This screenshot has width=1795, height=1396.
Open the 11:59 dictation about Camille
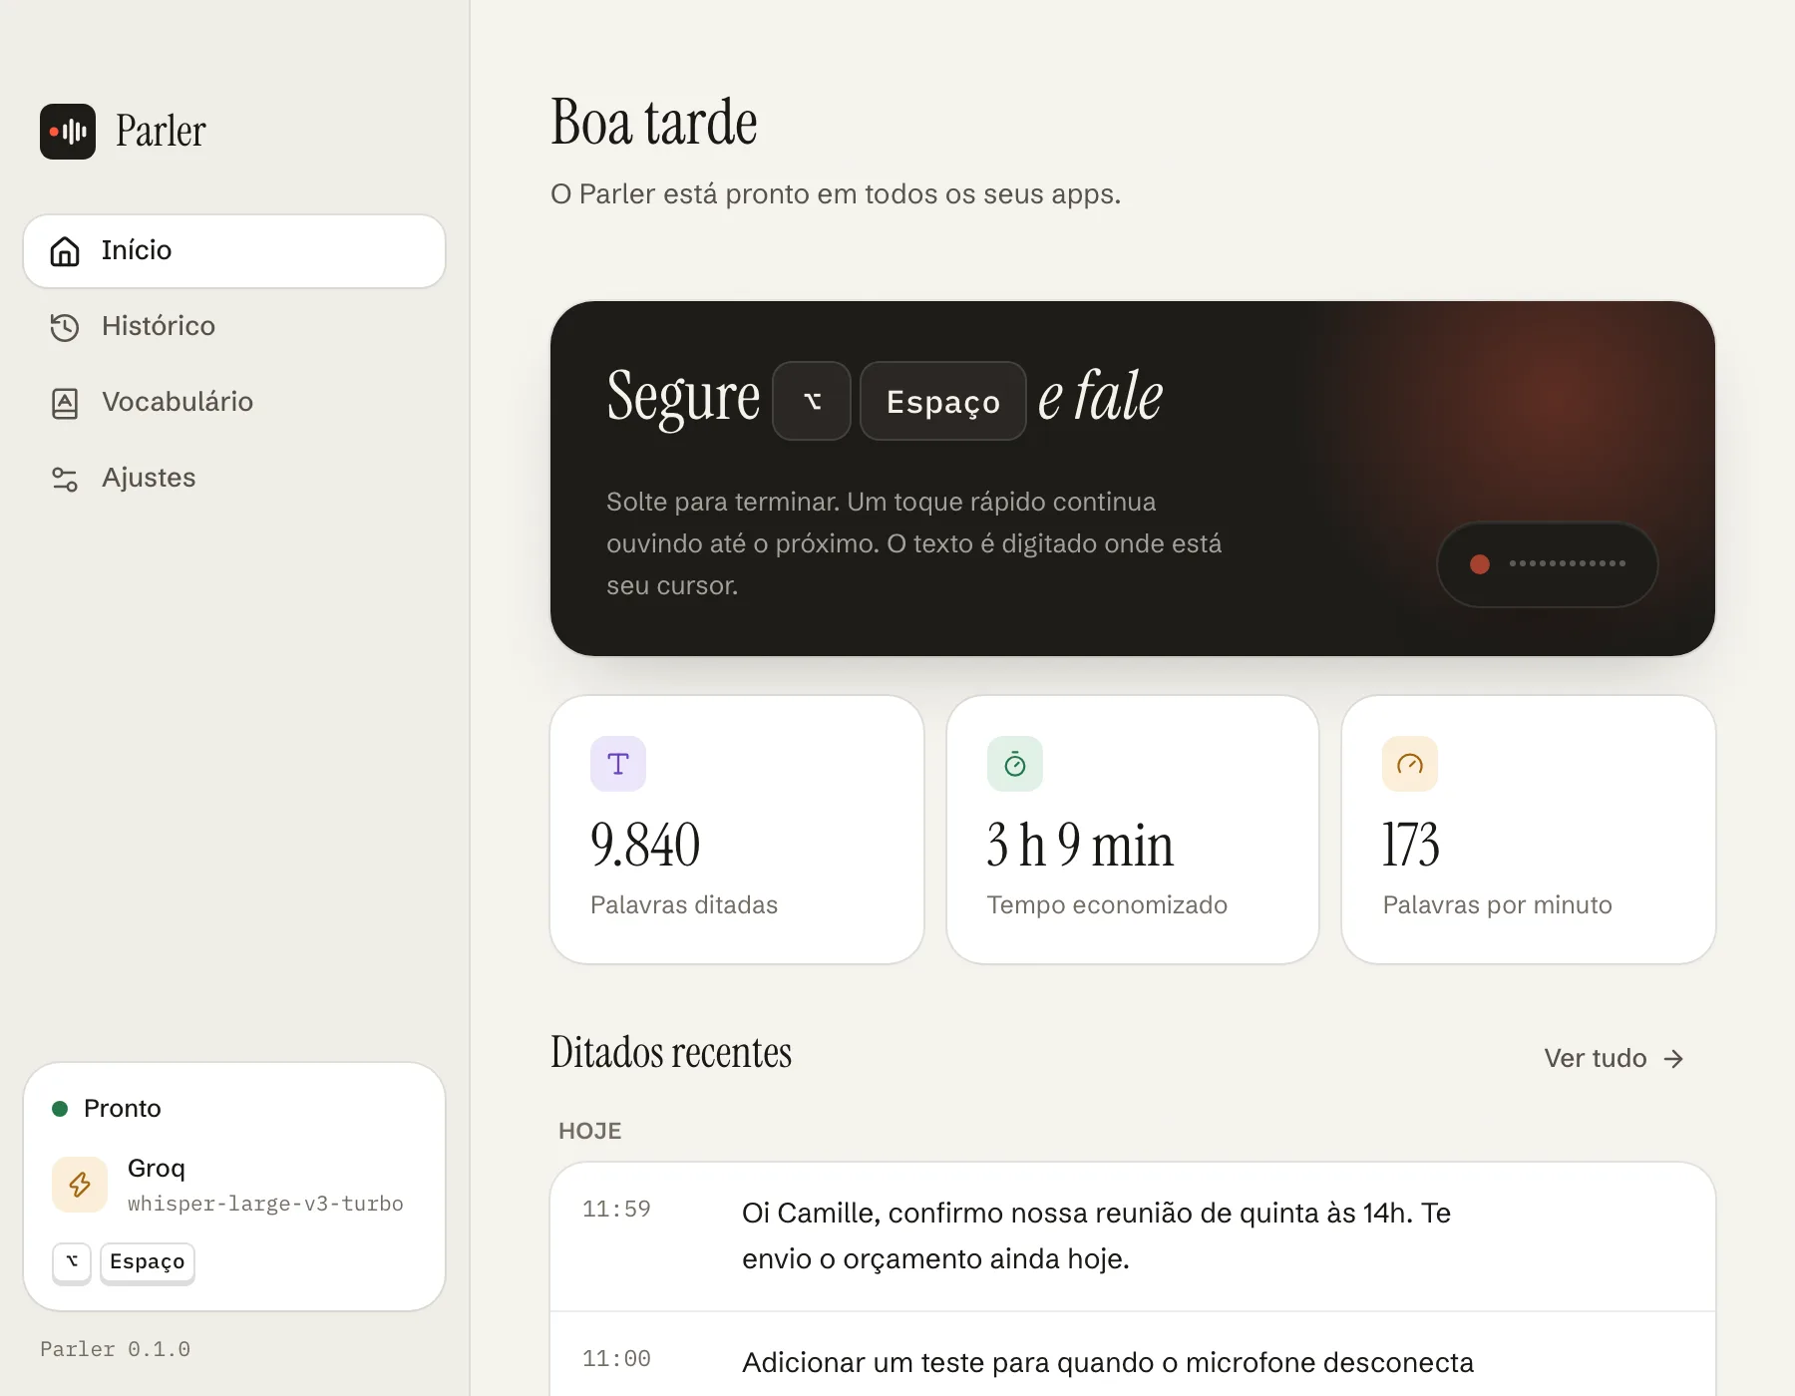pyautogui.click(x=1133, y=1236)
